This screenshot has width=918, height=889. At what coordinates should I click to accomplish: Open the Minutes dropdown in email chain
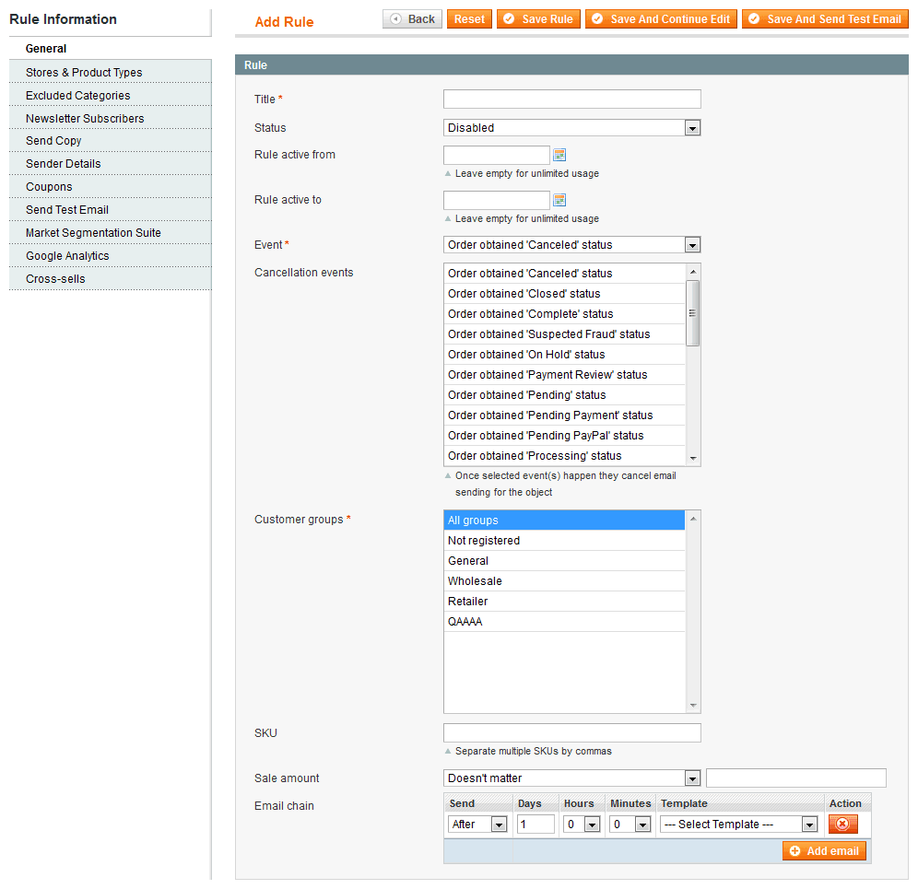[630, 824]
